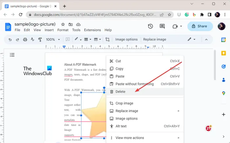Expand the border weight dropdown
This screenshot has width=230, height=143.
click(88, 39)
